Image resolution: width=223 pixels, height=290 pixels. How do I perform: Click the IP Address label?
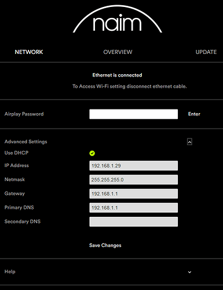pyautogui.click(x=17, y=165)
